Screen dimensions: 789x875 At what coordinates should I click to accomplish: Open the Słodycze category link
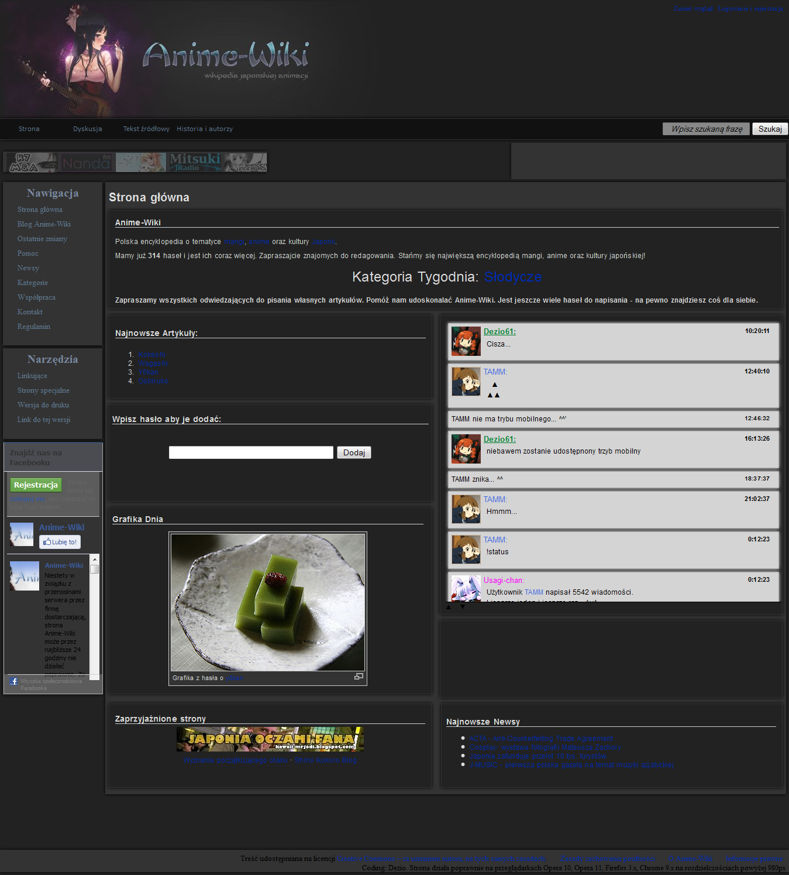point(513,277)
